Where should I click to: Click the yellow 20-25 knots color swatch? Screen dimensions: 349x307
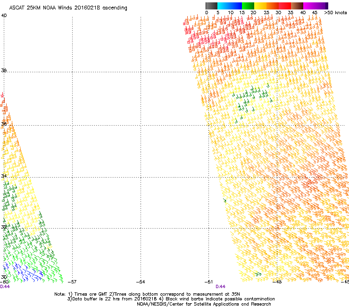point(260,6)
